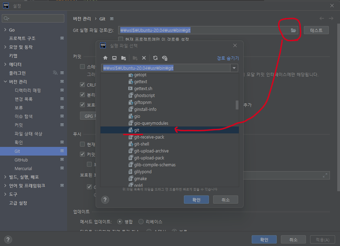The height and width of the screenshot is (246, 340).
Task: Click 확인 at settings window bottom
Action: pos(264,239)
